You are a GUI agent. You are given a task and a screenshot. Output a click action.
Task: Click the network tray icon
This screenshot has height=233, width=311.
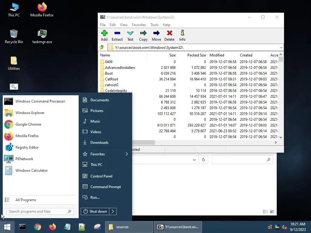(270, 227)
